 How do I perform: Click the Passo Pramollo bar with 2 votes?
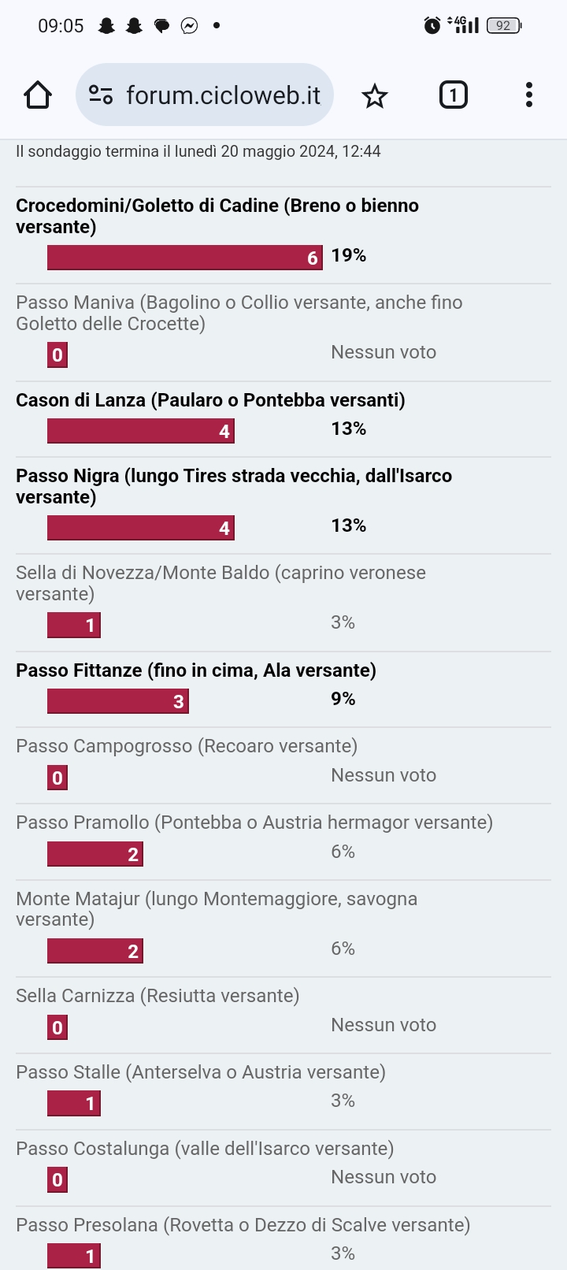pos(95,854)
